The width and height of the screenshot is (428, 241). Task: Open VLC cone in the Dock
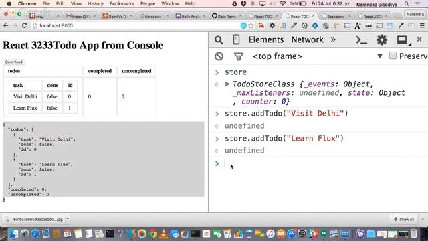(163, 234)
